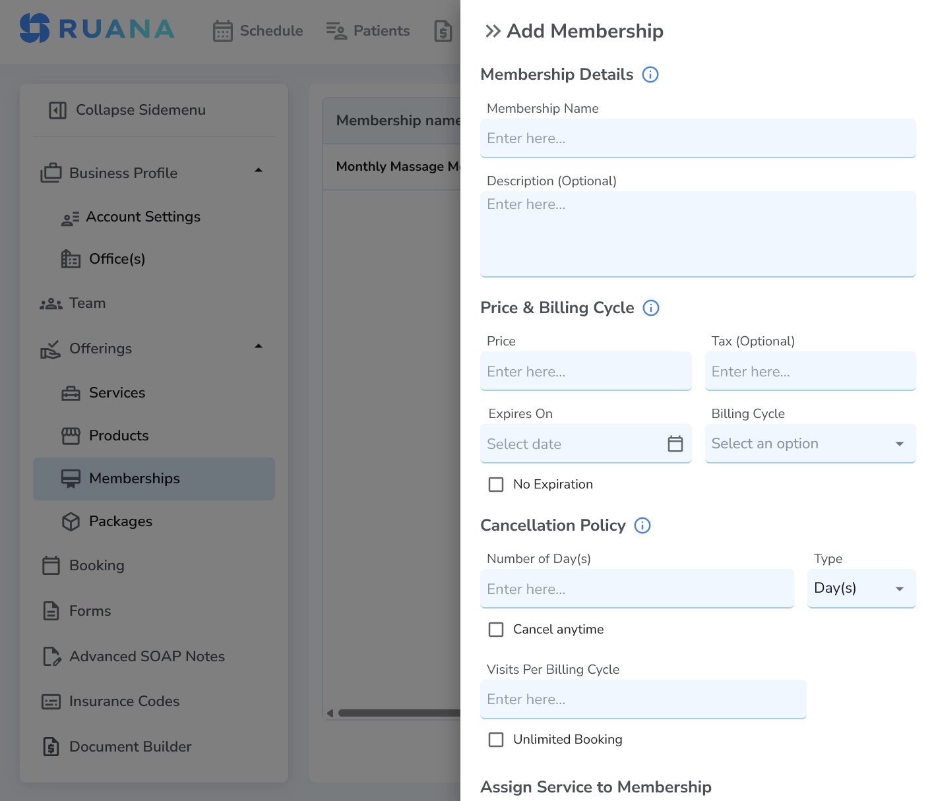
Task: Open the Account Settings link
Action: (x=142, y=217)
